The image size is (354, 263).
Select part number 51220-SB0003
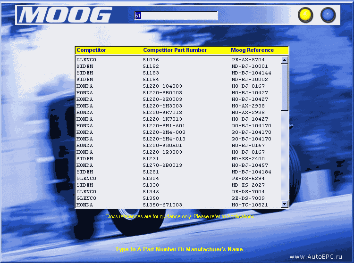[x=162, y=93]
